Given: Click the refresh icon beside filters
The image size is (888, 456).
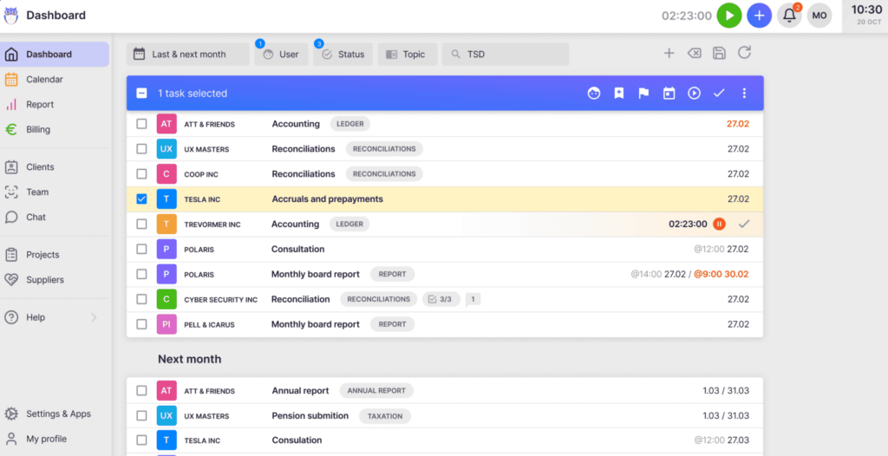Looking at the screenshot, I should coord(744,54).
